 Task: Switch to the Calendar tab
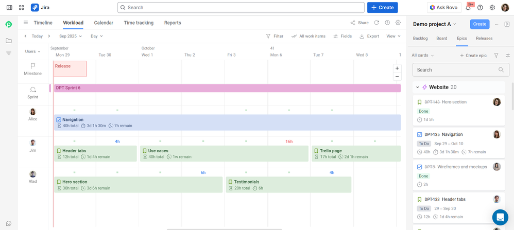[x=104, y=23]
